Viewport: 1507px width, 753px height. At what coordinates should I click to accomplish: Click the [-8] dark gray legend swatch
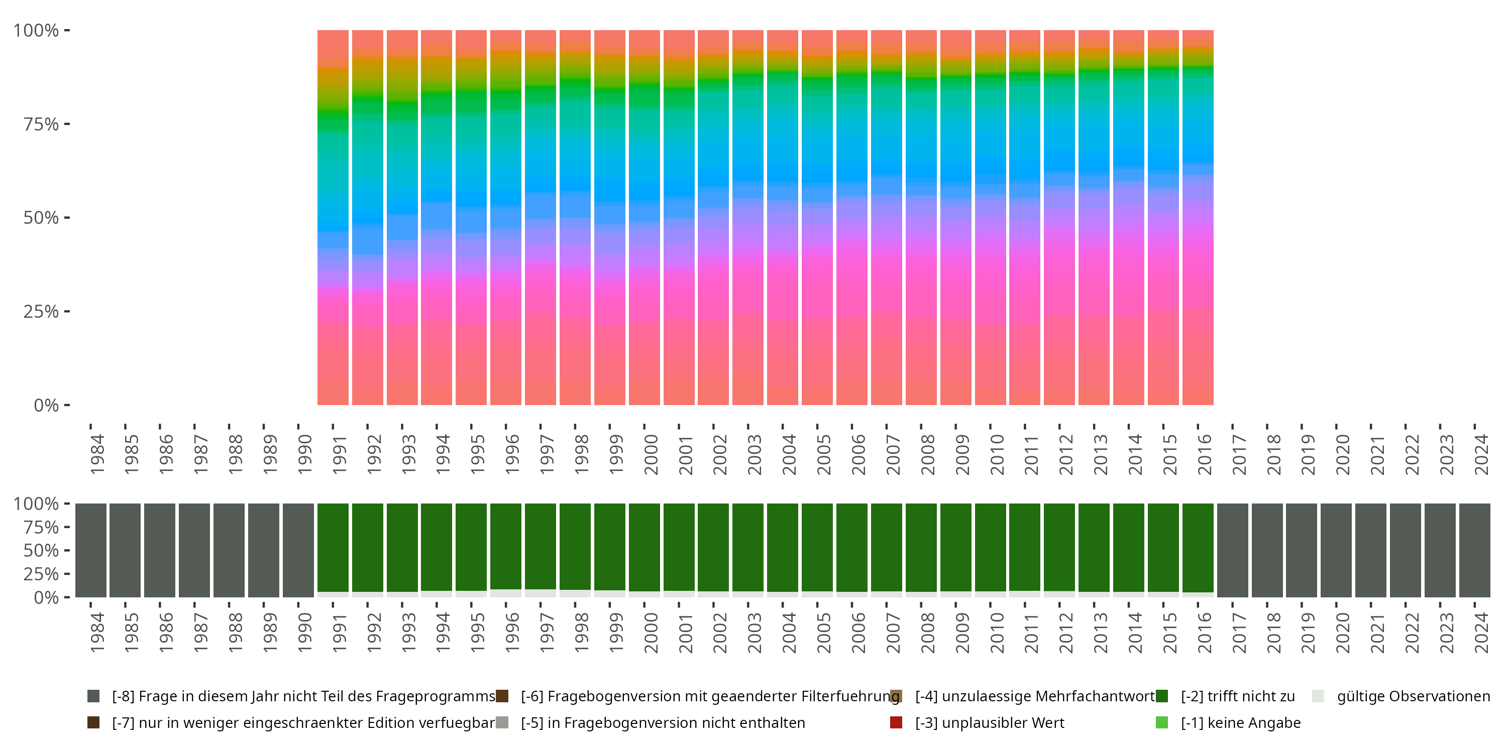tap(93, 696)
